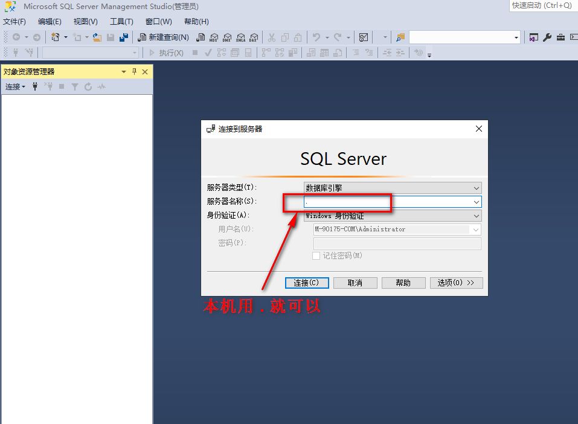Click the Undo arrow icon
578x424 pixels.
316,37
